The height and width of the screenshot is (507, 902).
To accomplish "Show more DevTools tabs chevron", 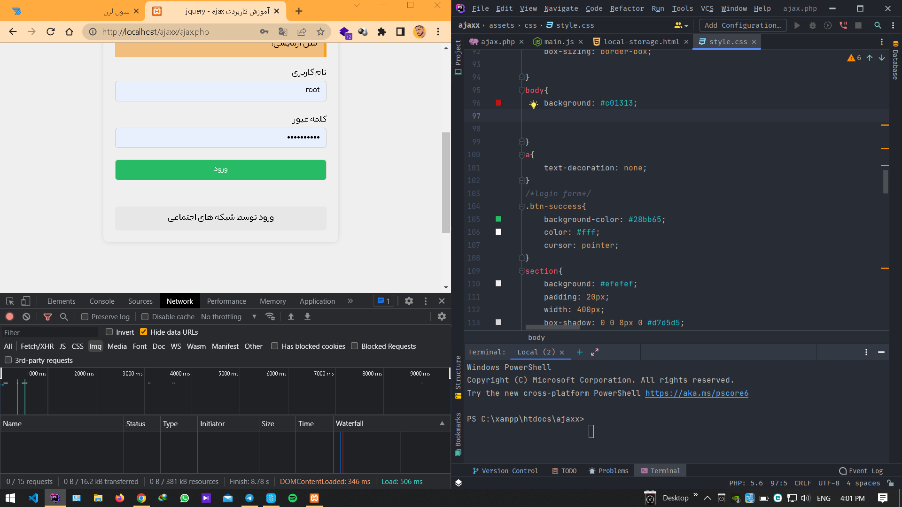I will [350, 301].
